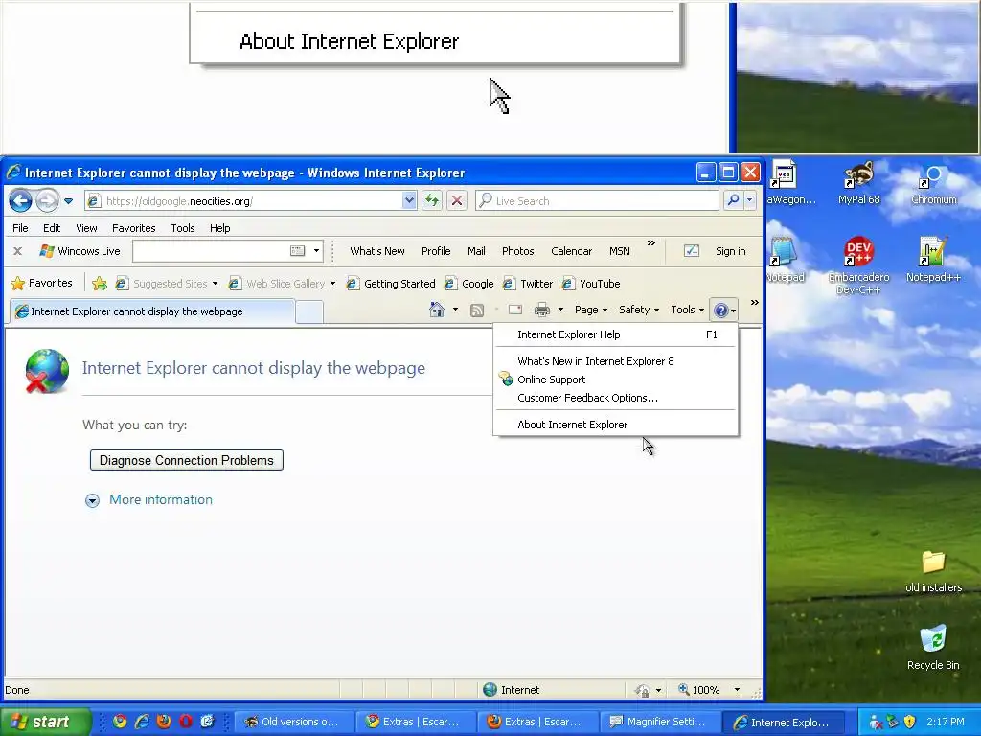The height and width of the screenshot is (736, 981).
Task: Open the print options dropdown arrow
Action: 560,310
